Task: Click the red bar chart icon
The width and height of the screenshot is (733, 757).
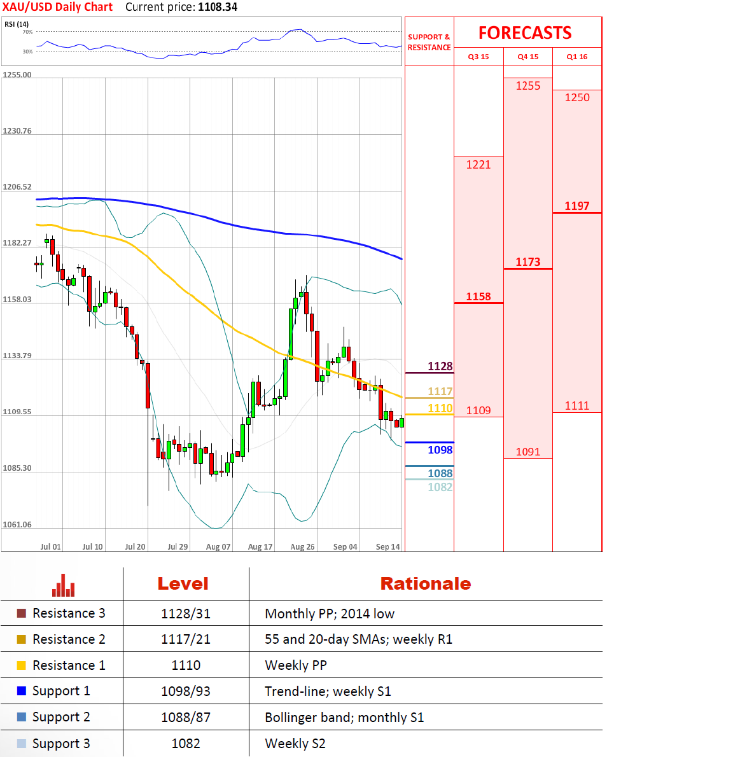Action: 63,585
